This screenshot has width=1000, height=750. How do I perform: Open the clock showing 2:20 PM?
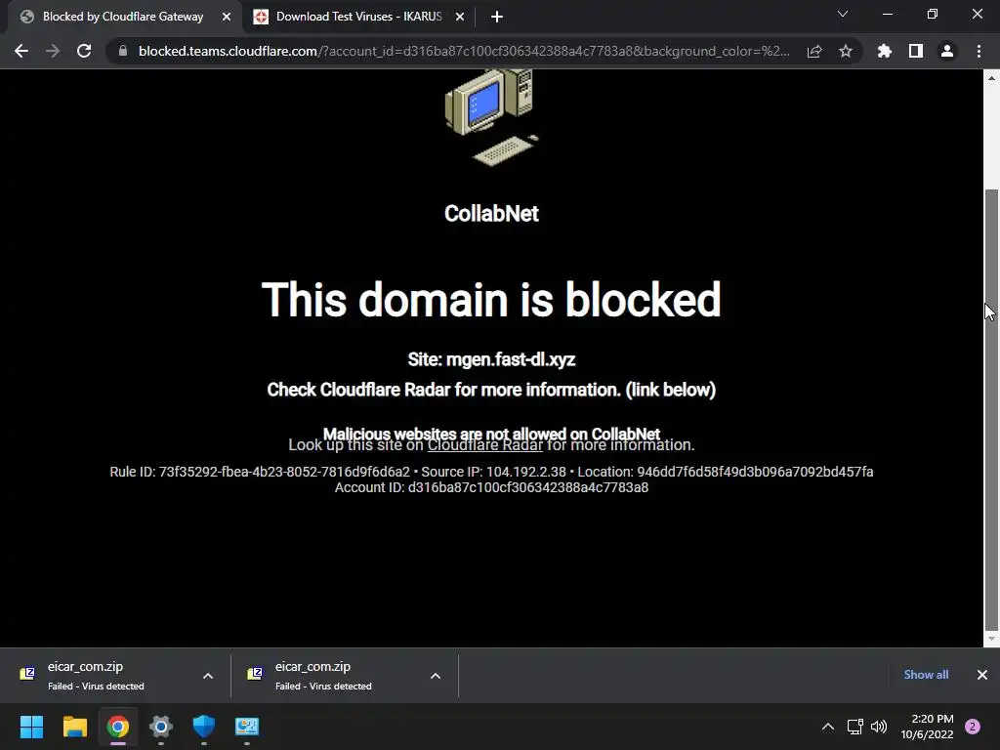(928, 727)
